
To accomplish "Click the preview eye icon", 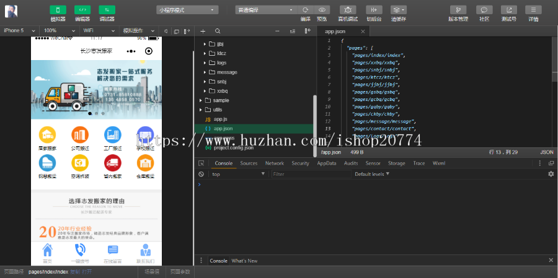I will (322, 10).
